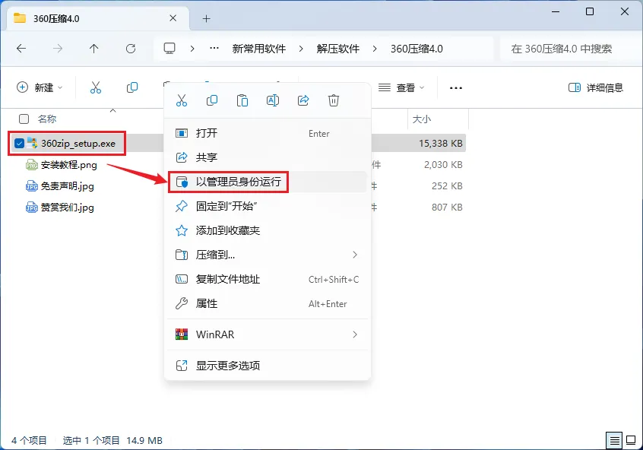Expand the chevron after 新常用软件 in address bar

click(x=301, y=49)
